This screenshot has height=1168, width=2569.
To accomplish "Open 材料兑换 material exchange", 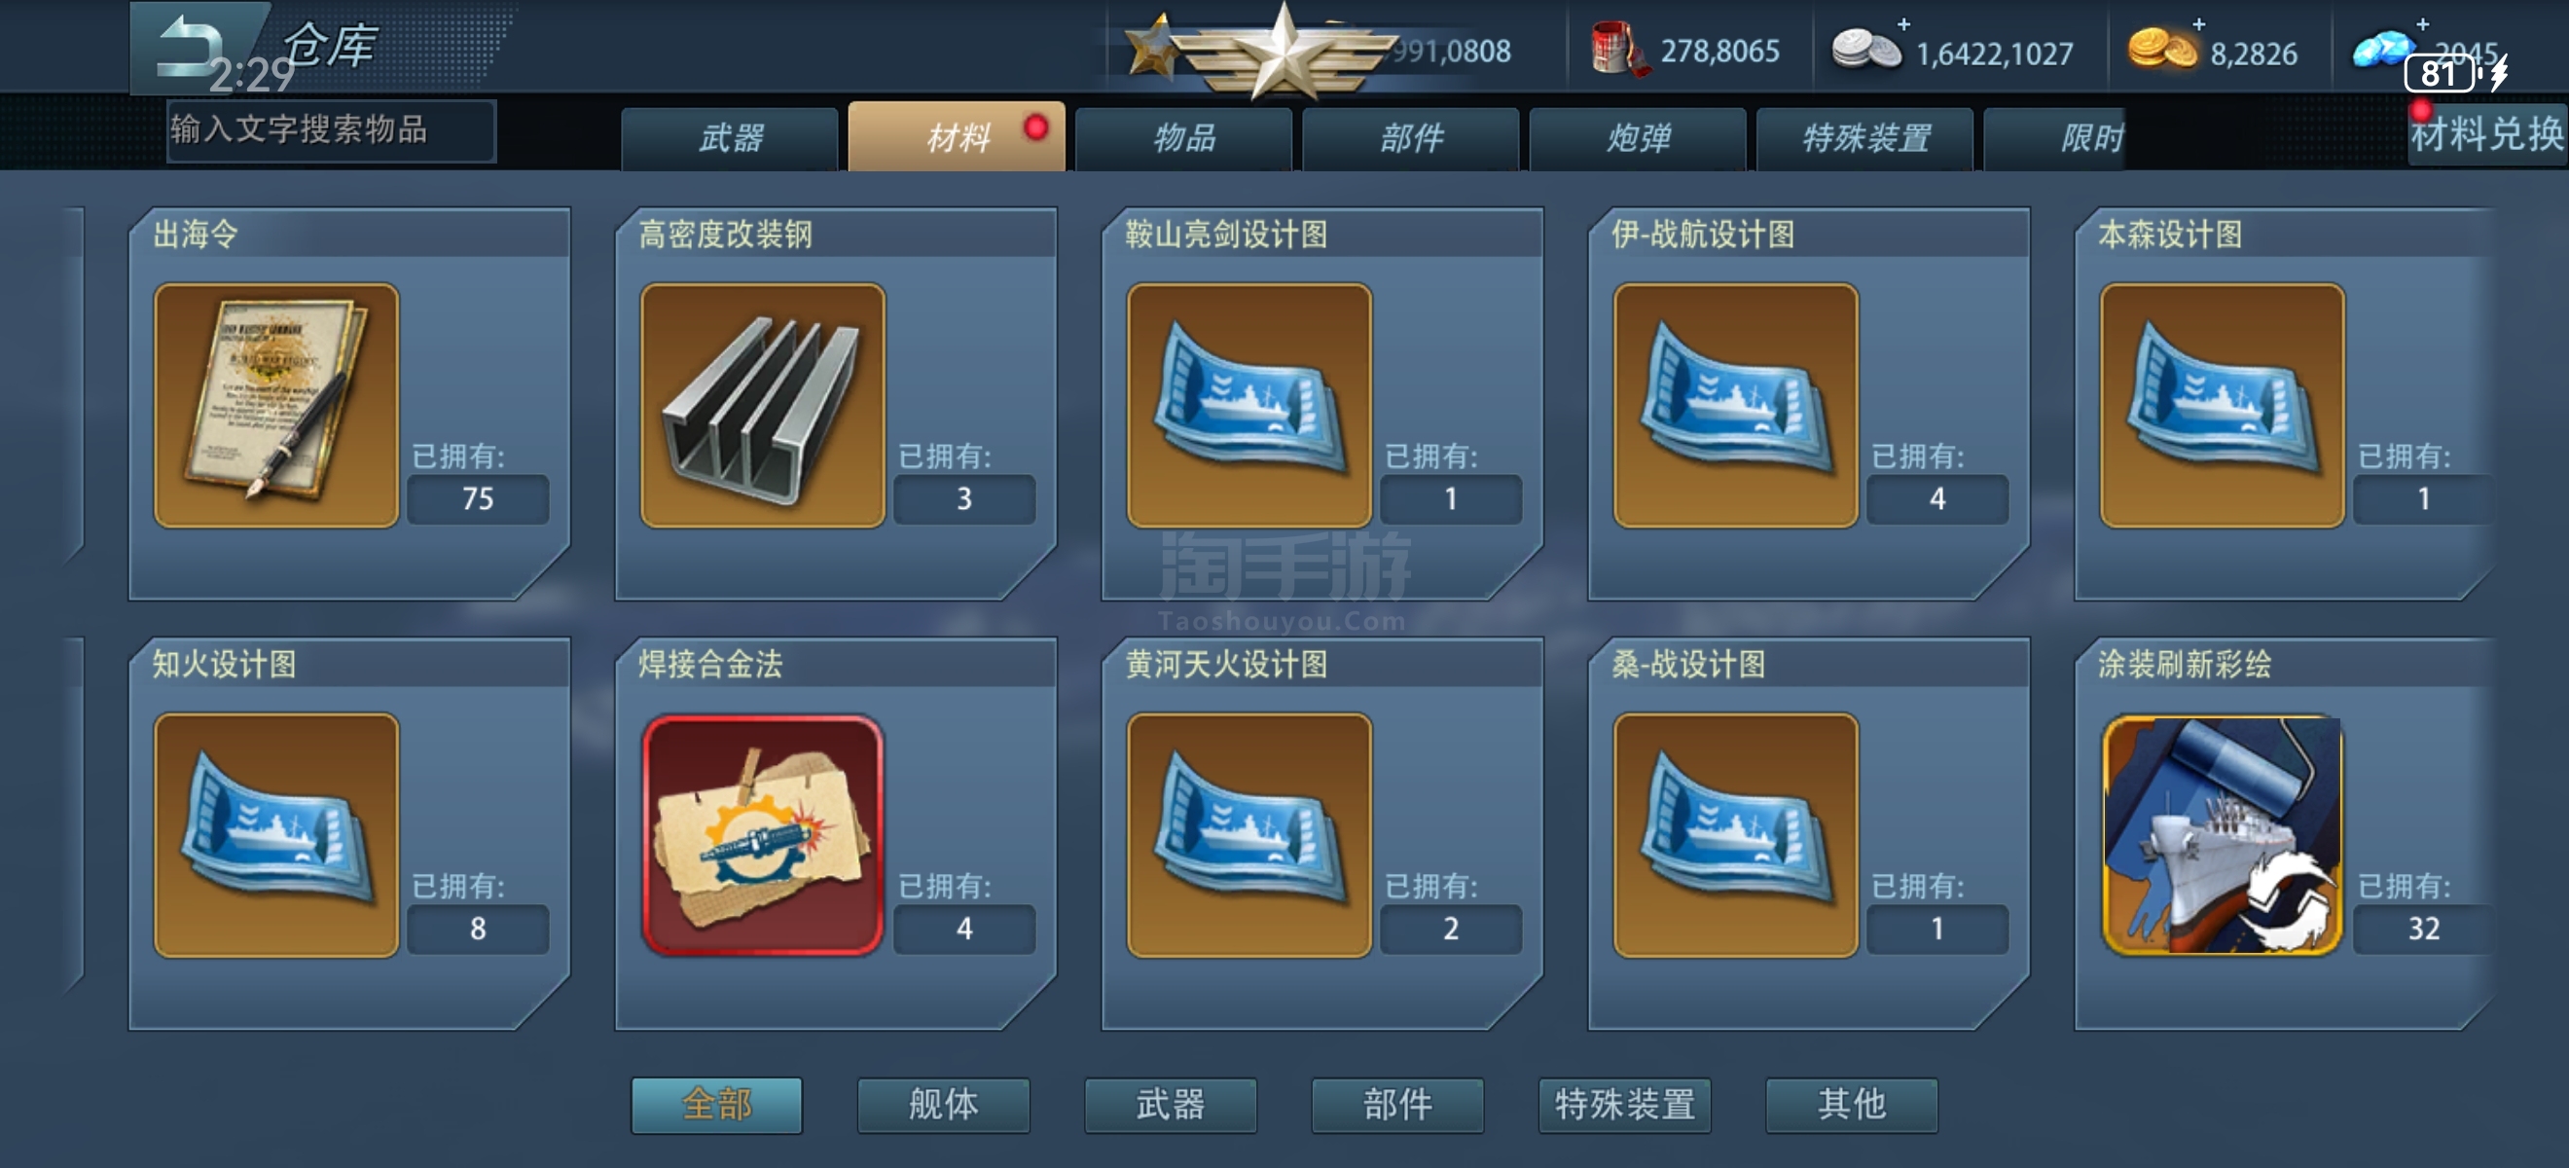I will [x=2487, y=134].
